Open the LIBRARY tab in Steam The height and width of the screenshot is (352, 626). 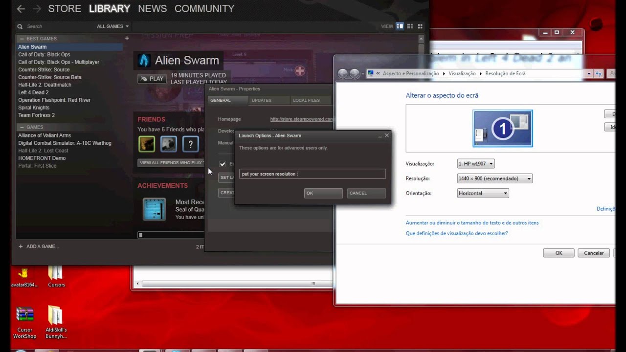(110, 9)
